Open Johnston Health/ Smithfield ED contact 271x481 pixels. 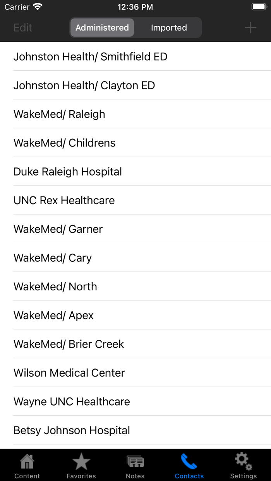click(90, 56)
